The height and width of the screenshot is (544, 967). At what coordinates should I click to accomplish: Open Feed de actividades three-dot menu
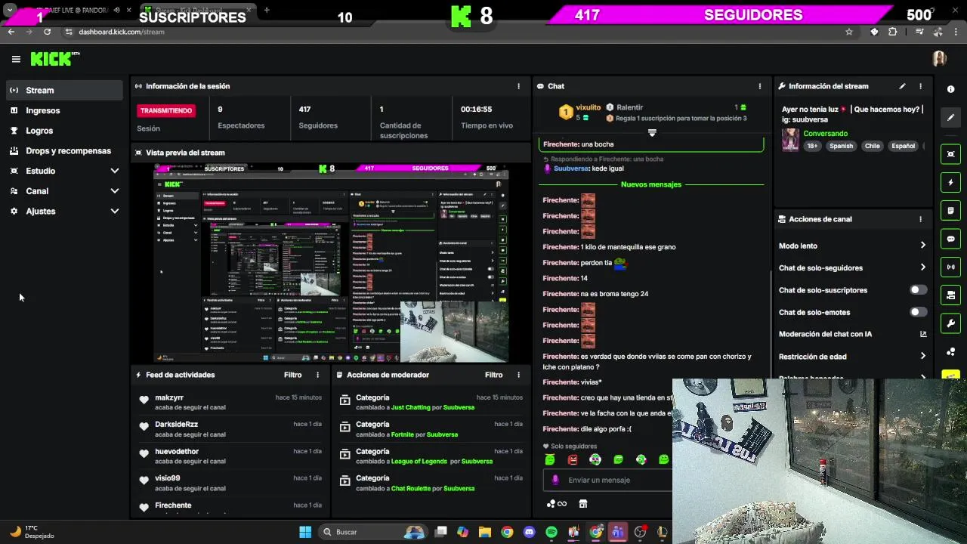[317, 375]
